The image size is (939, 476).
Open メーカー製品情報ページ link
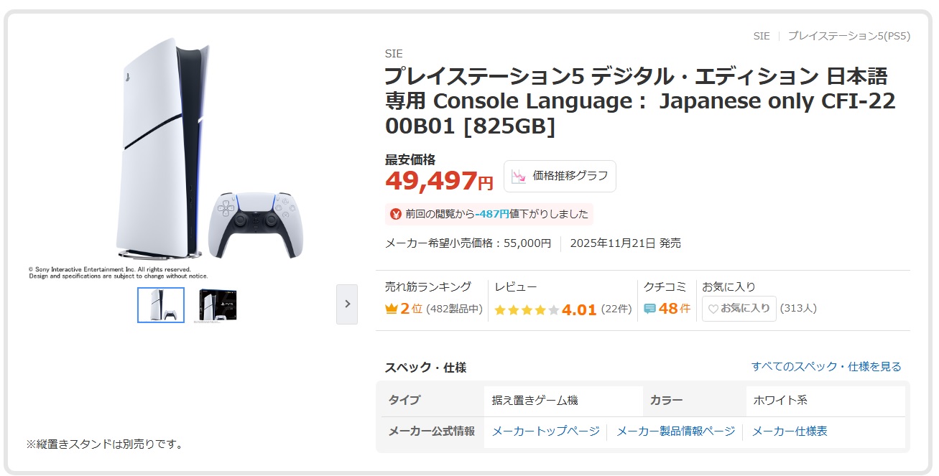675,431
